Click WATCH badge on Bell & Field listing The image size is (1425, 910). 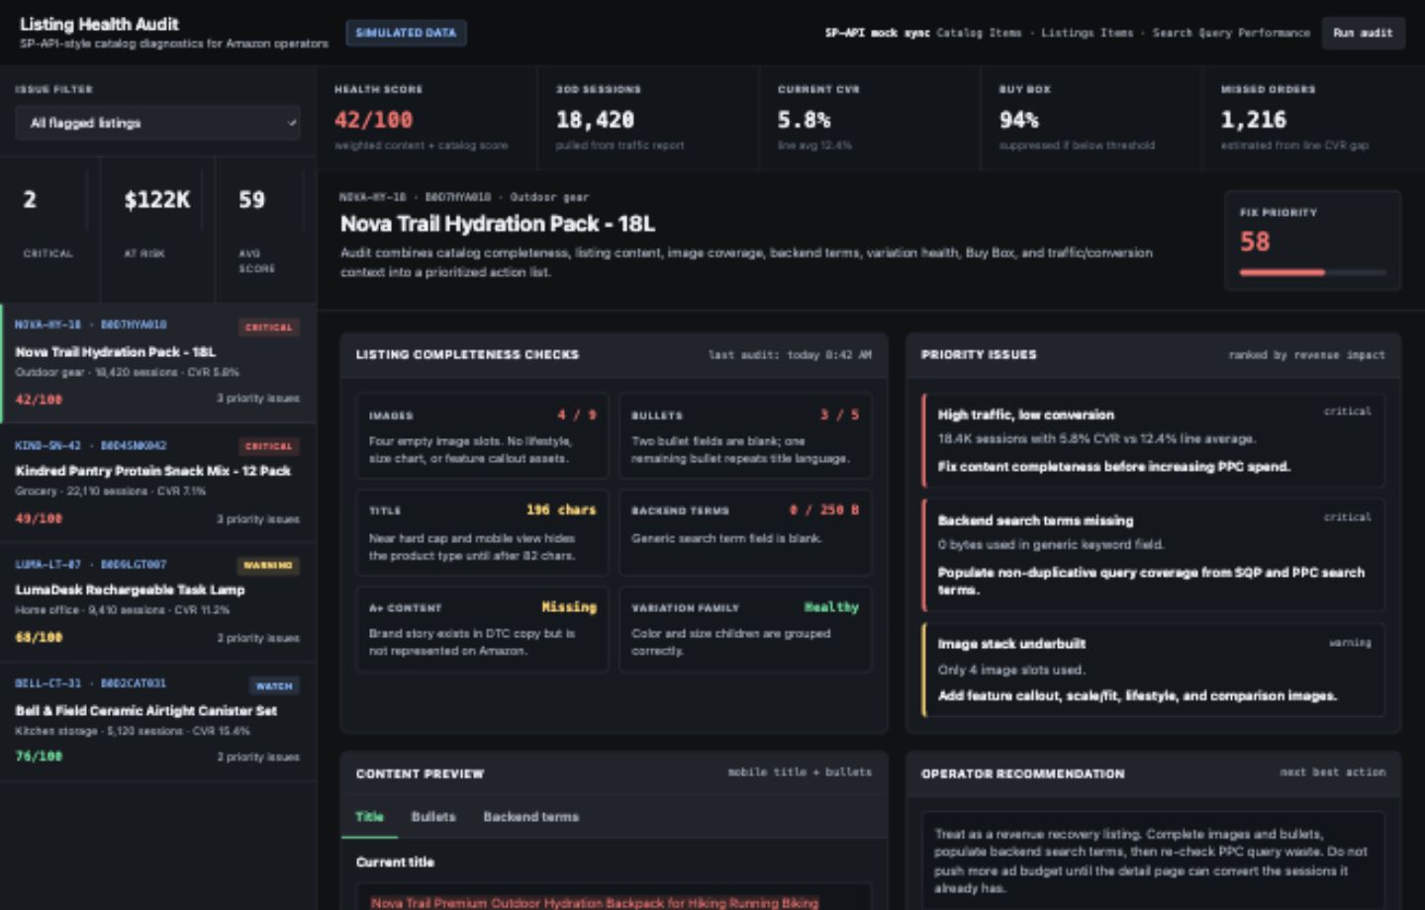coord(274,685)
